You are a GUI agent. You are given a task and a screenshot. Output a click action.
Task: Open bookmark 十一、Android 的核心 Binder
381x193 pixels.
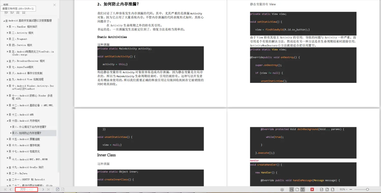(x=32, y=97)
